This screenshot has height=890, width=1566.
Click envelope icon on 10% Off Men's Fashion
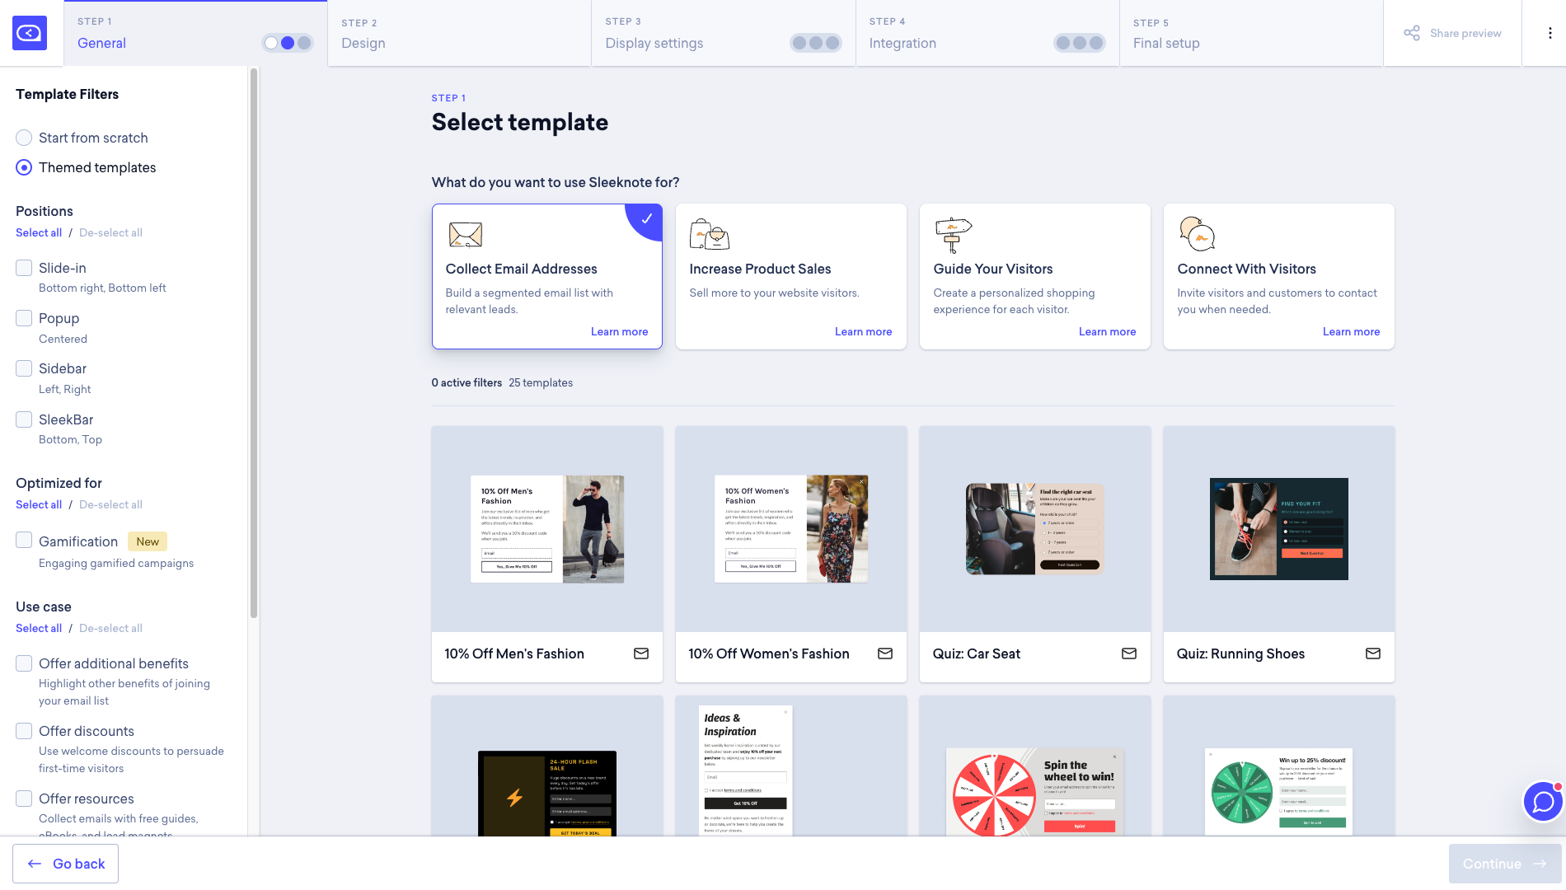[x=640, y=653]
